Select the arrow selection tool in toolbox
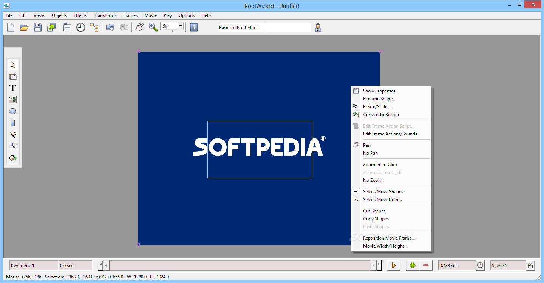This screenshot has width=544, height=283. click(13, 65)
